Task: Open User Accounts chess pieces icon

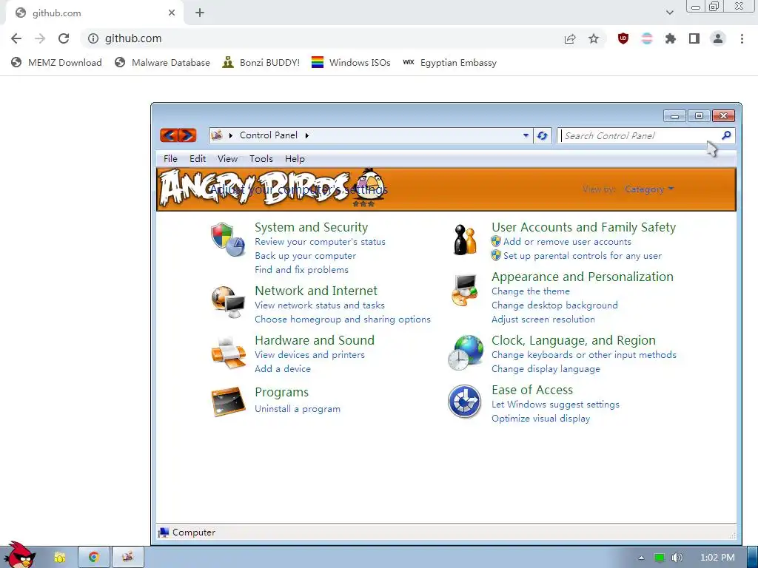Action: pyautogui.click(x=465, y=240)
